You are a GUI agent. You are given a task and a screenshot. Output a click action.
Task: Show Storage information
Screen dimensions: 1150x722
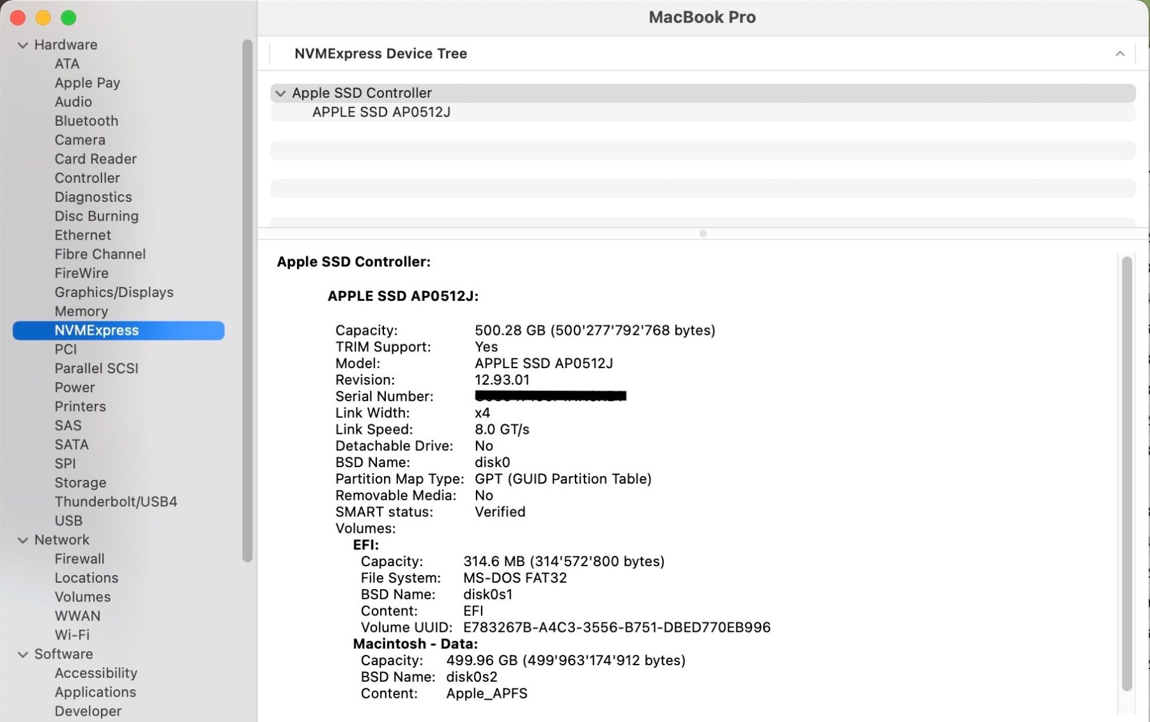coord(80,482)
